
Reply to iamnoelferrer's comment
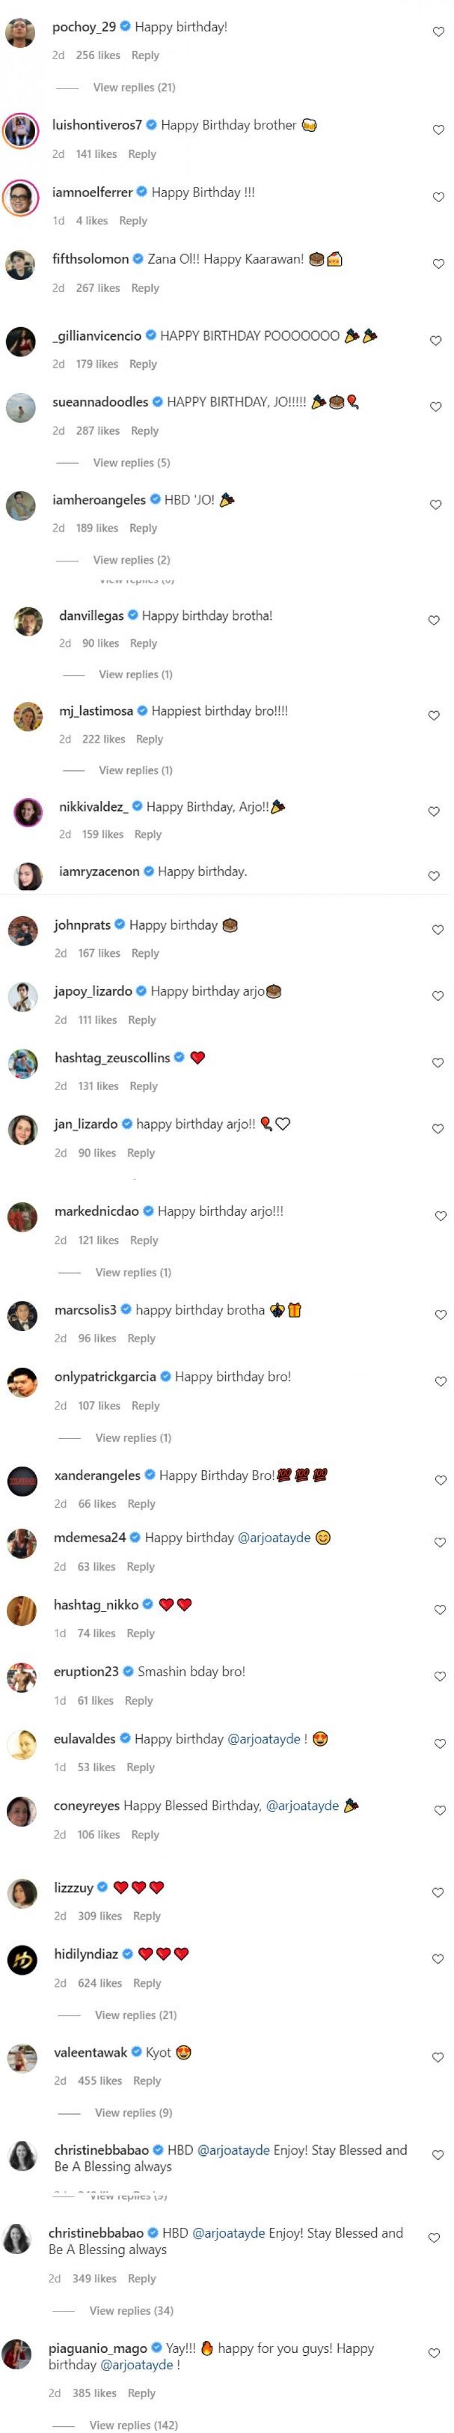[x=133, y=221]
